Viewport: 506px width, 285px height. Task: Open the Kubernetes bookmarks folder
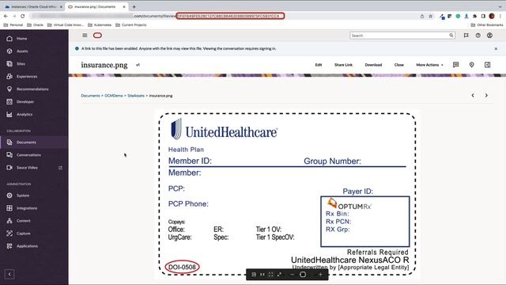click(100, 25)
